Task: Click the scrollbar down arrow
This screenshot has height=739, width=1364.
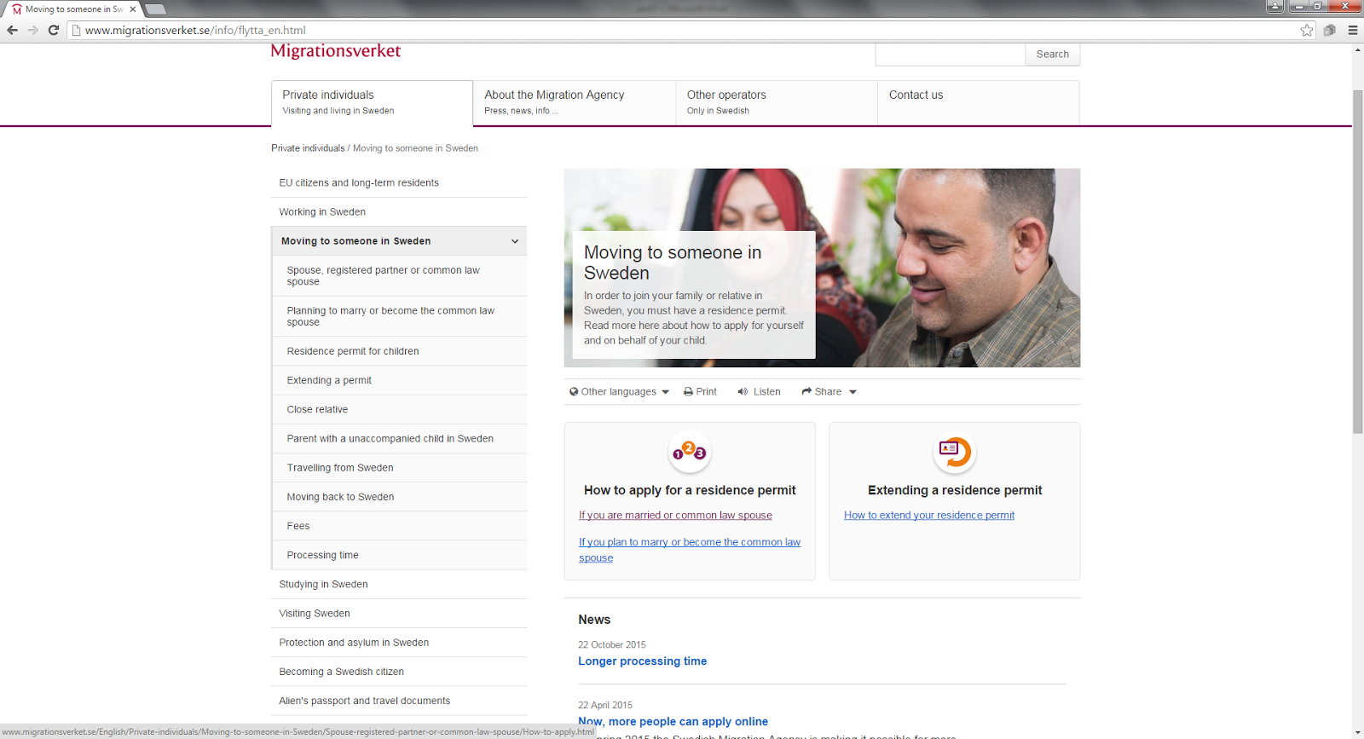Action: (x=1357, y=732)
